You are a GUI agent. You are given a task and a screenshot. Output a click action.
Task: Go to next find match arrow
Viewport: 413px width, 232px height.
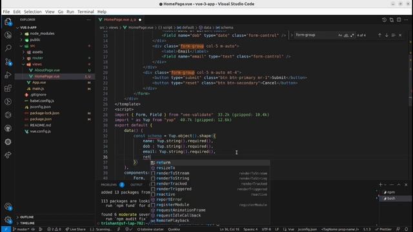point(387,35)
